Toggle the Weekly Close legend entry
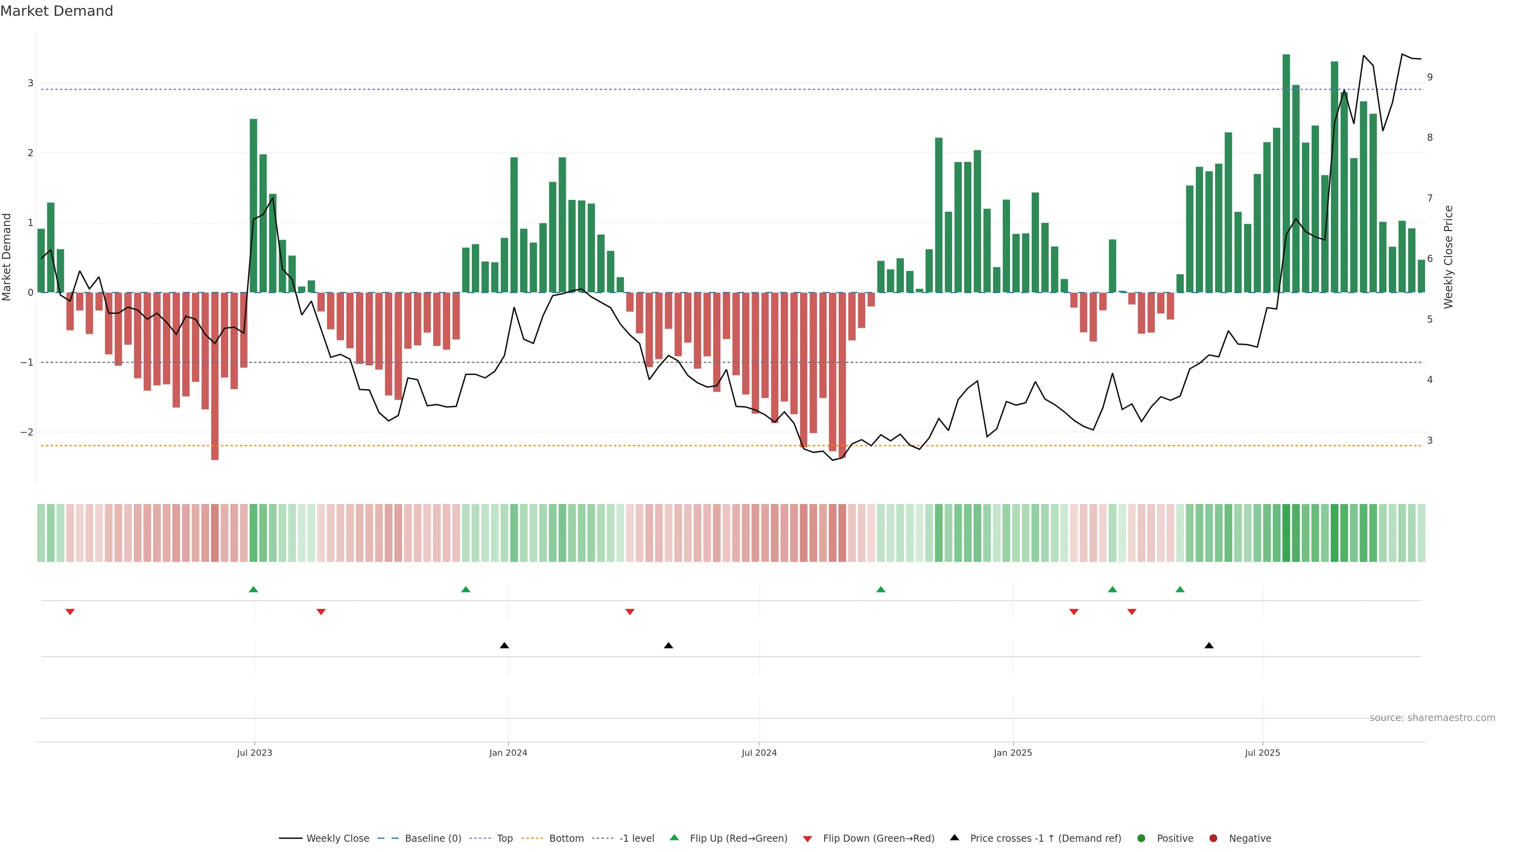Viewport: 1515px width, 852px height. 338,839
